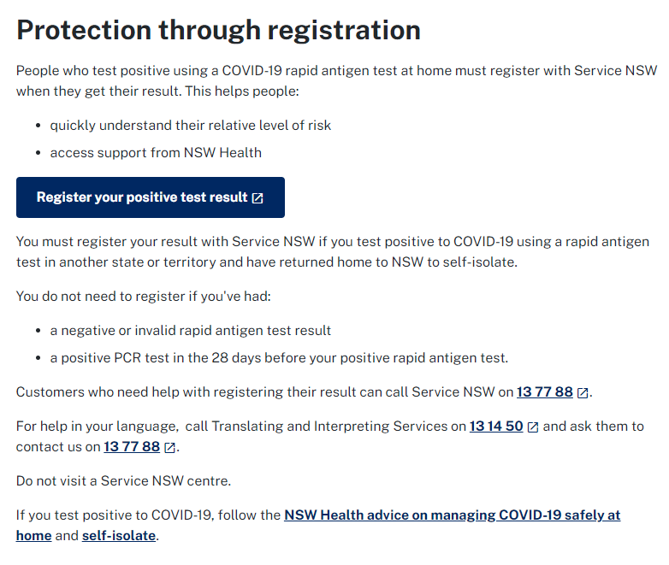669x565 pixels.
Task: Click the 'Protection through registration' heading
Action: pyautogui.click(x=218, y=30)
